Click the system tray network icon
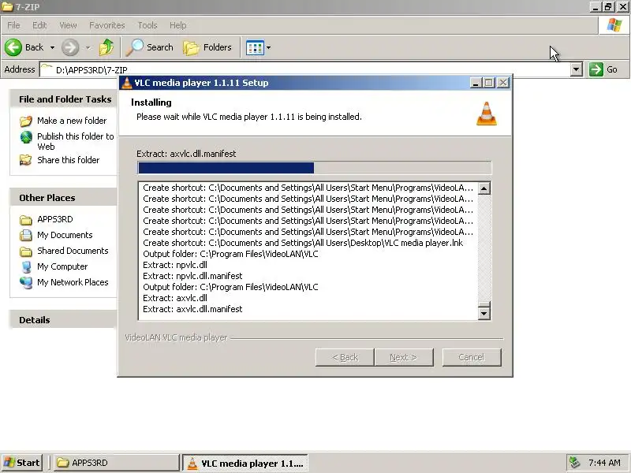 tap(574, 463)
